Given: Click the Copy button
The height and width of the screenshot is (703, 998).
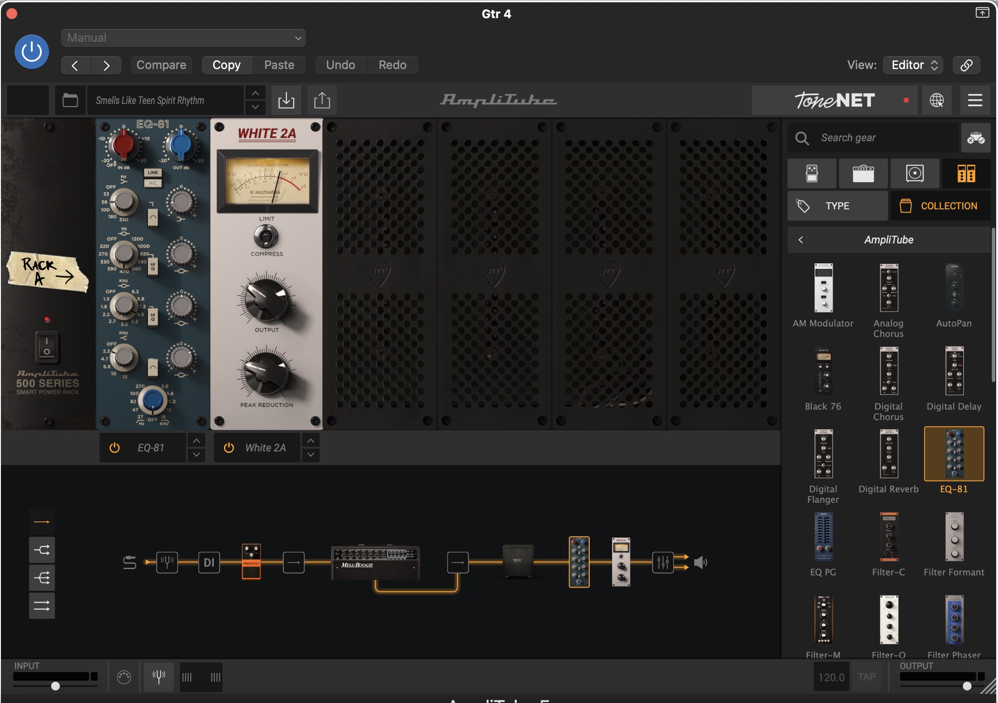Looking at the screenshot, I should [x=227, y=65].
